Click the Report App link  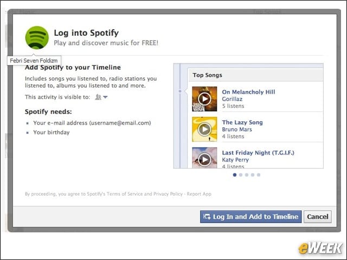click(x=199, y=194)
